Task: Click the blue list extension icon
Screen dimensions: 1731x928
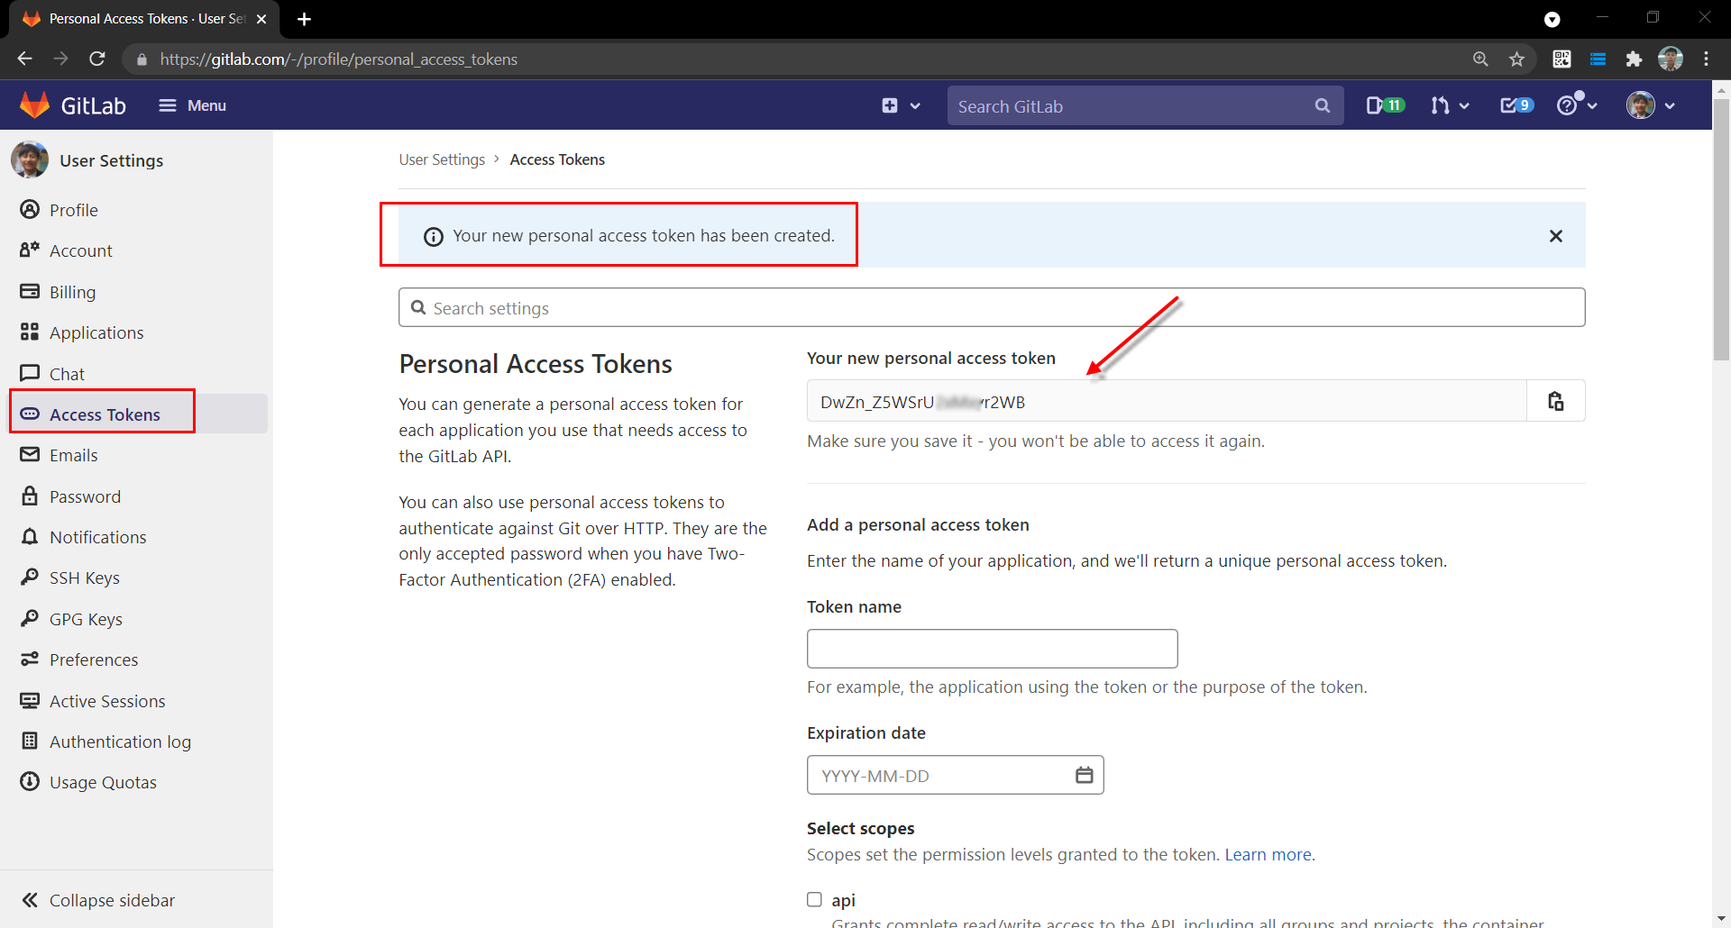Action: tap(1598, 59)
